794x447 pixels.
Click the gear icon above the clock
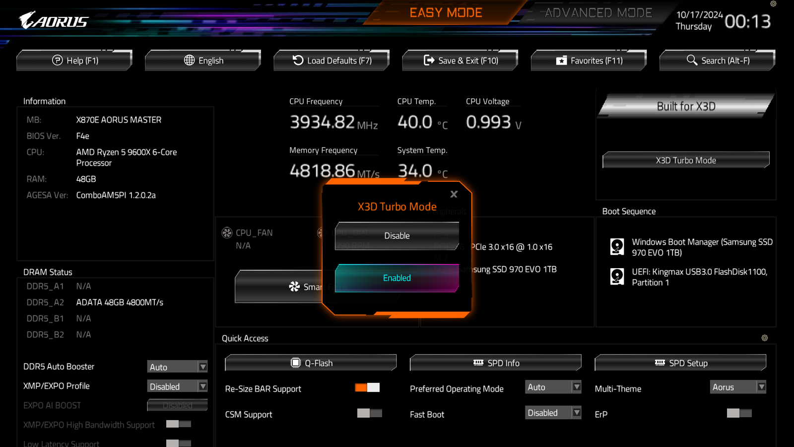[x=773, y=3]
